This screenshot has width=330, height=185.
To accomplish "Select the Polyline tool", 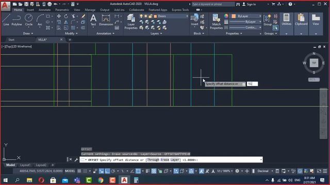I will point(16,20).
